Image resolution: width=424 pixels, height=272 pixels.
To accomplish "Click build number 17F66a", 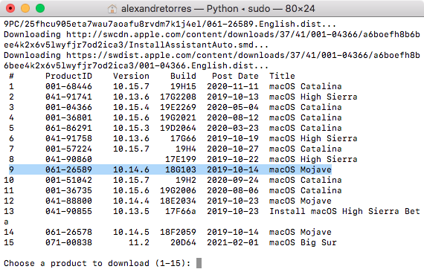I will coord(181,211).
